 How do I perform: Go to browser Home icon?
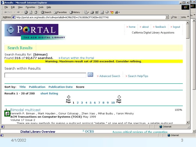point(36,12)
